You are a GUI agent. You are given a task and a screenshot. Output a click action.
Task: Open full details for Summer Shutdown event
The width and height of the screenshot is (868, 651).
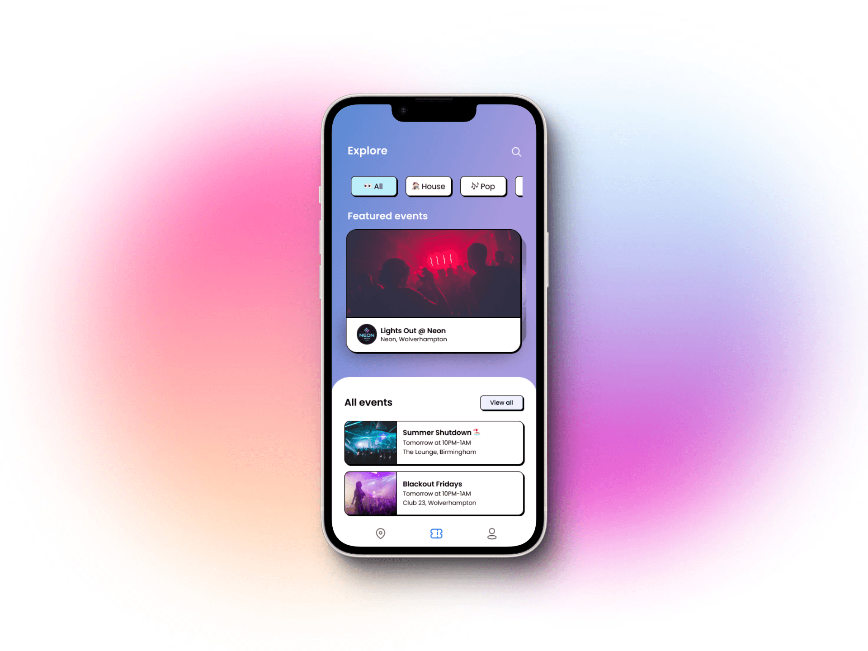click(433, 441)
